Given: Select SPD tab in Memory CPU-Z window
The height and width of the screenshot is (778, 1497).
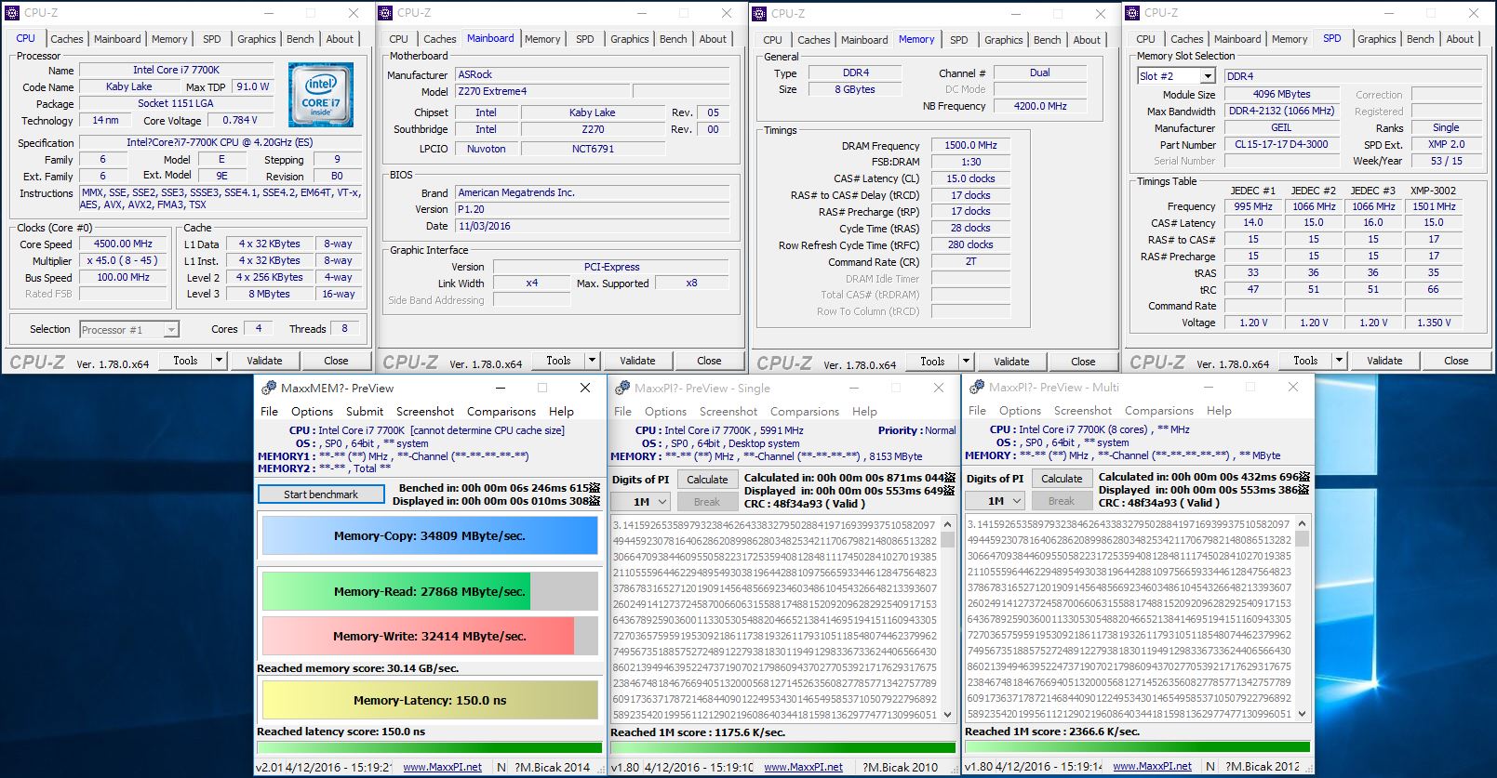Looking at the screenshot, I should click(x=959, y=40).
